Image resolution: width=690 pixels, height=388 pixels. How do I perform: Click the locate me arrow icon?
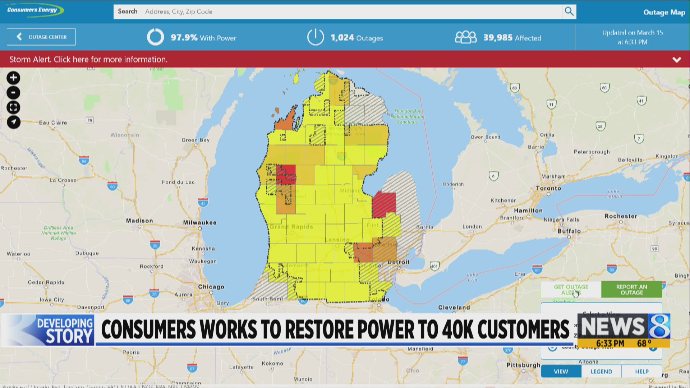pyautogui.click(x=13, y=122)
